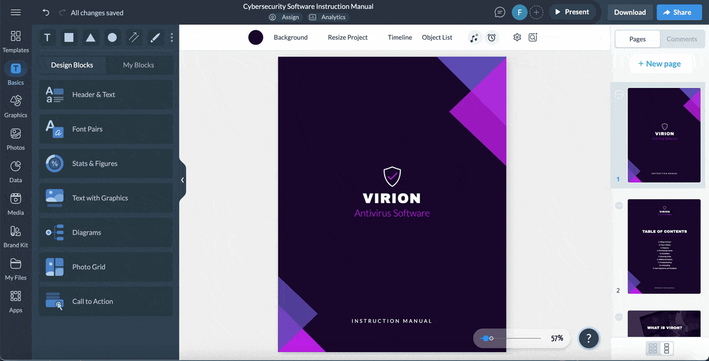
Task: Open the background color swatch
Action: [256, 38]
